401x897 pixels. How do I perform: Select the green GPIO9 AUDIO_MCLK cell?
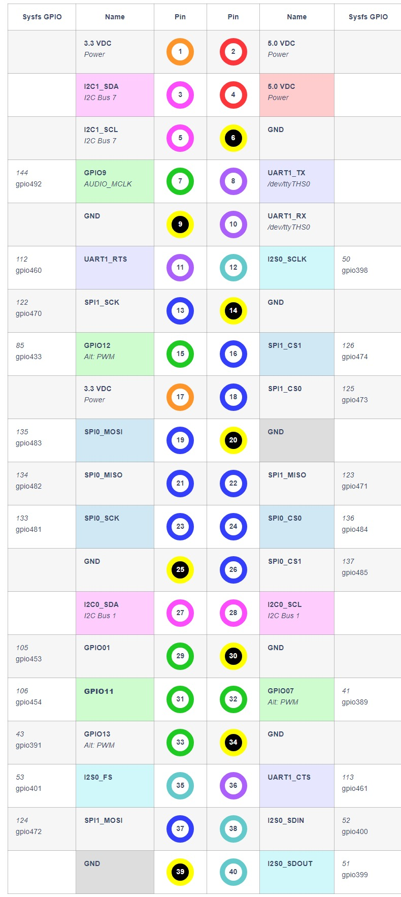tap(115, 181)
